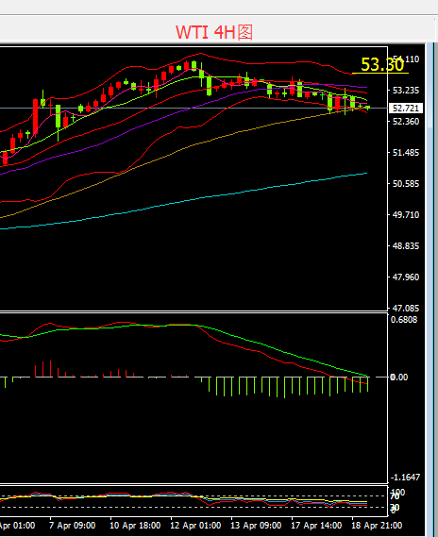Click the yellow horizontal line under 53.30
The width and height of the screenshot is (438, 537).
(380, 74)
